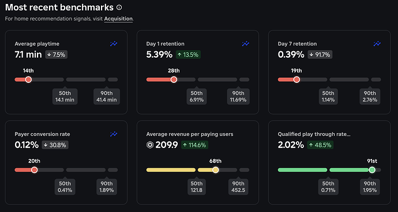398x212 pixels.
Task: Click the 28th percentile marker on Day 1 retention
Action: click(174, 79)
